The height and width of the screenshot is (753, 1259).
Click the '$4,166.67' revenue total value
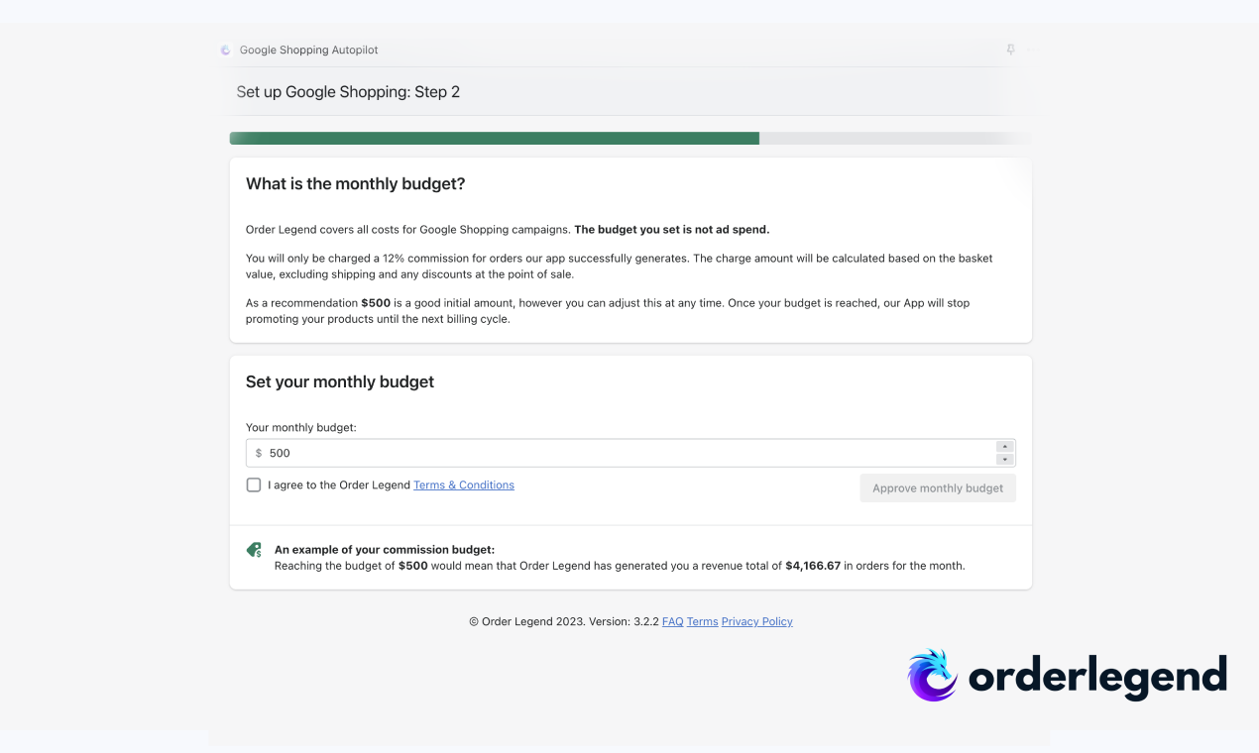pos(813,567)
